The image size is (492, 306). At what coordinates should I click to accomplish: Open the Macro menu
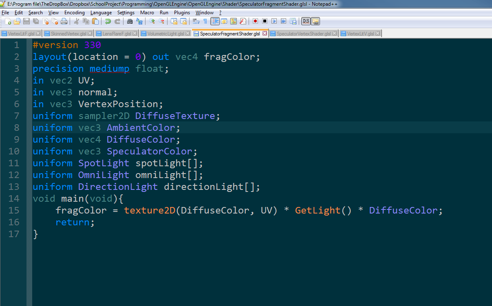coord(147,13)
